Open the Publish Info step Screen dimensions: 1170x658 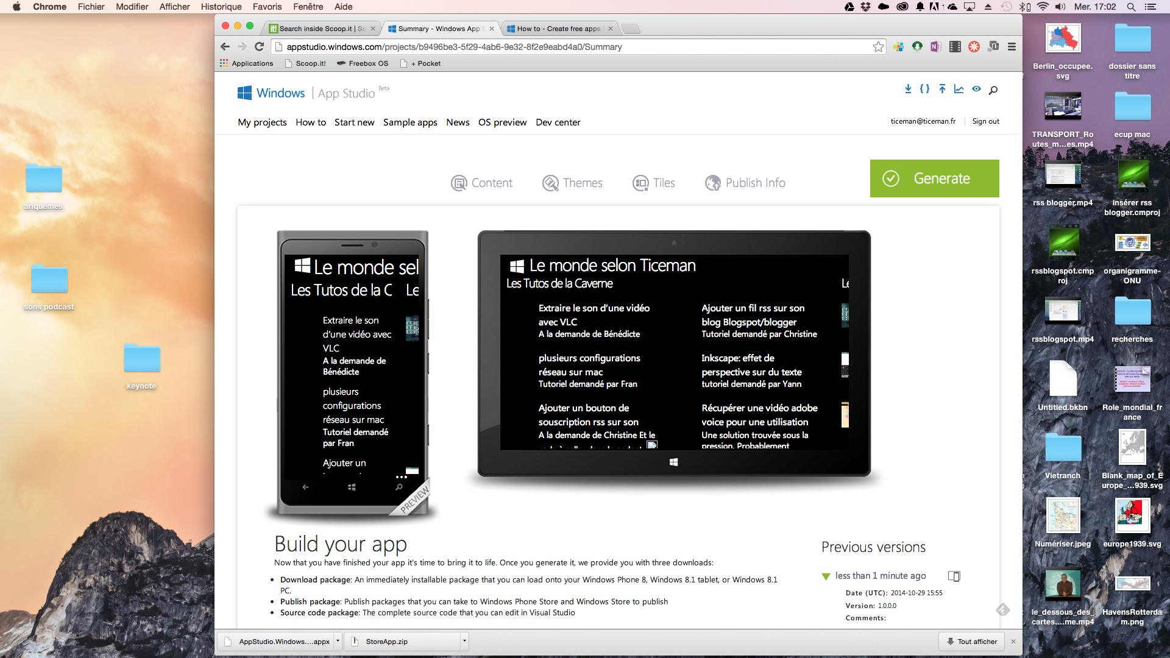(x=745, y=183)
